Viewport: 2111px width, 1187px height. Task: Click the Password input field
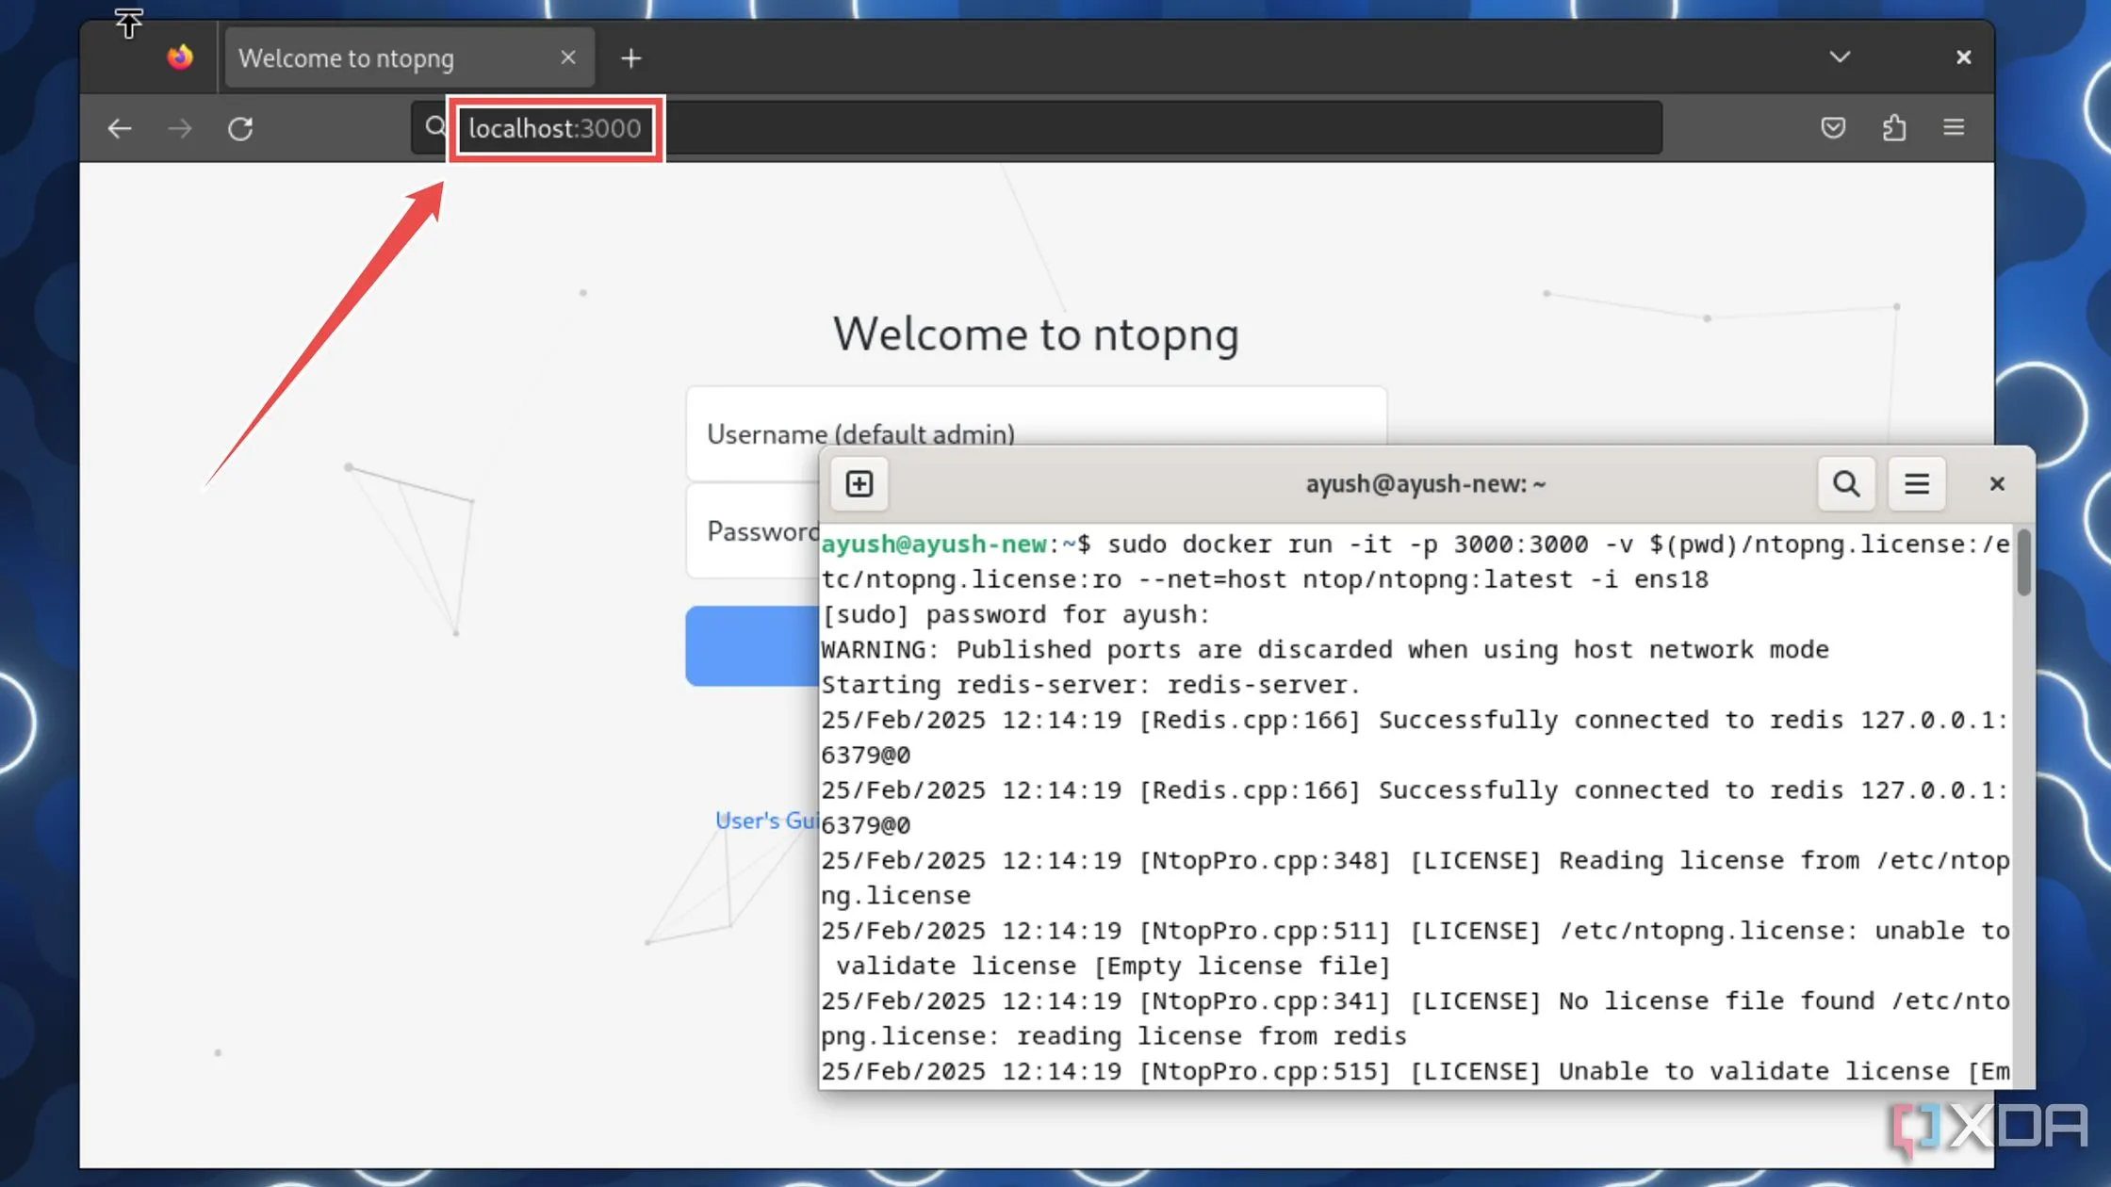click(752, 530)
